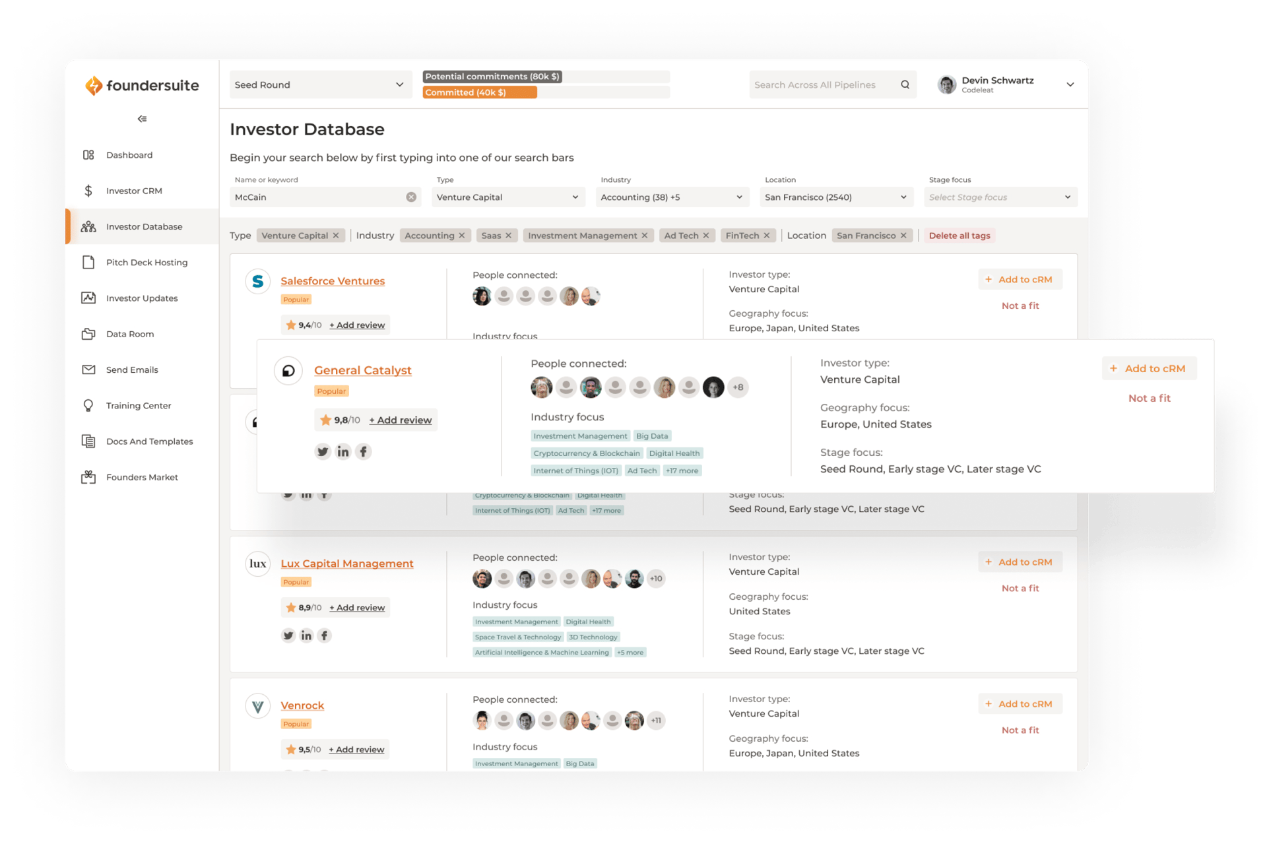Open the Industry Accounting dropdown

tap(672, 197)
